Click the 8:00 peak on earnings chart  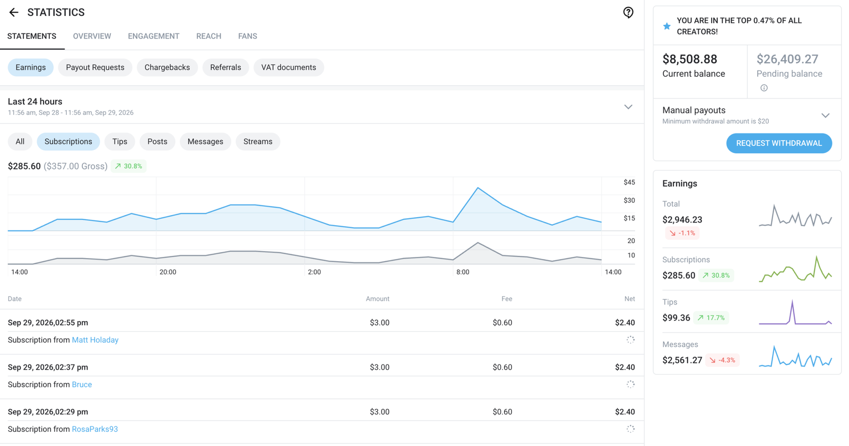[x=478, y=188]
